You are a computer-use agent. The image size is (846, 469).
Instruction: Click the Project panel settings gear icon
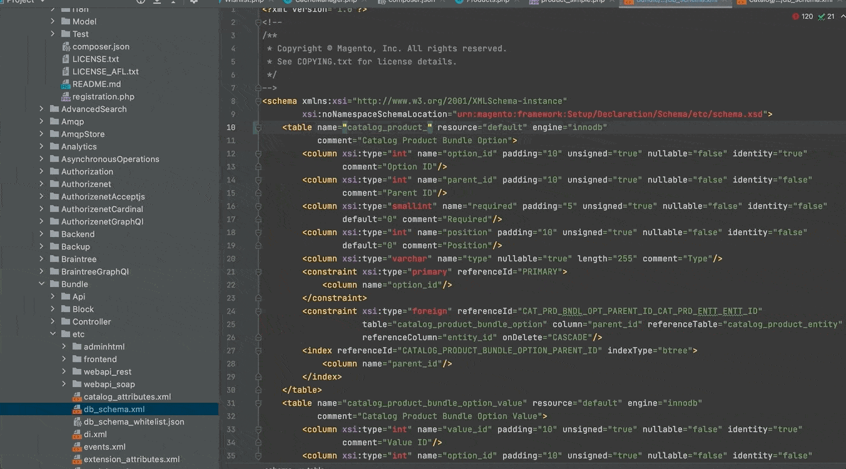pyautogui.click(x=194, y=2)
